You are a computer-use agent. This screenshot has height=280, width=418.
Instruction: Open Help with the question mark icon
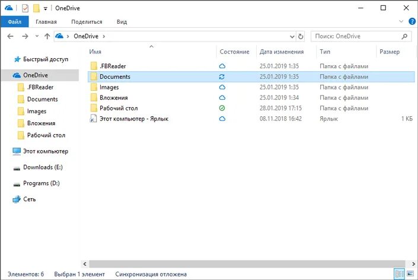click(x=412, y=21)
